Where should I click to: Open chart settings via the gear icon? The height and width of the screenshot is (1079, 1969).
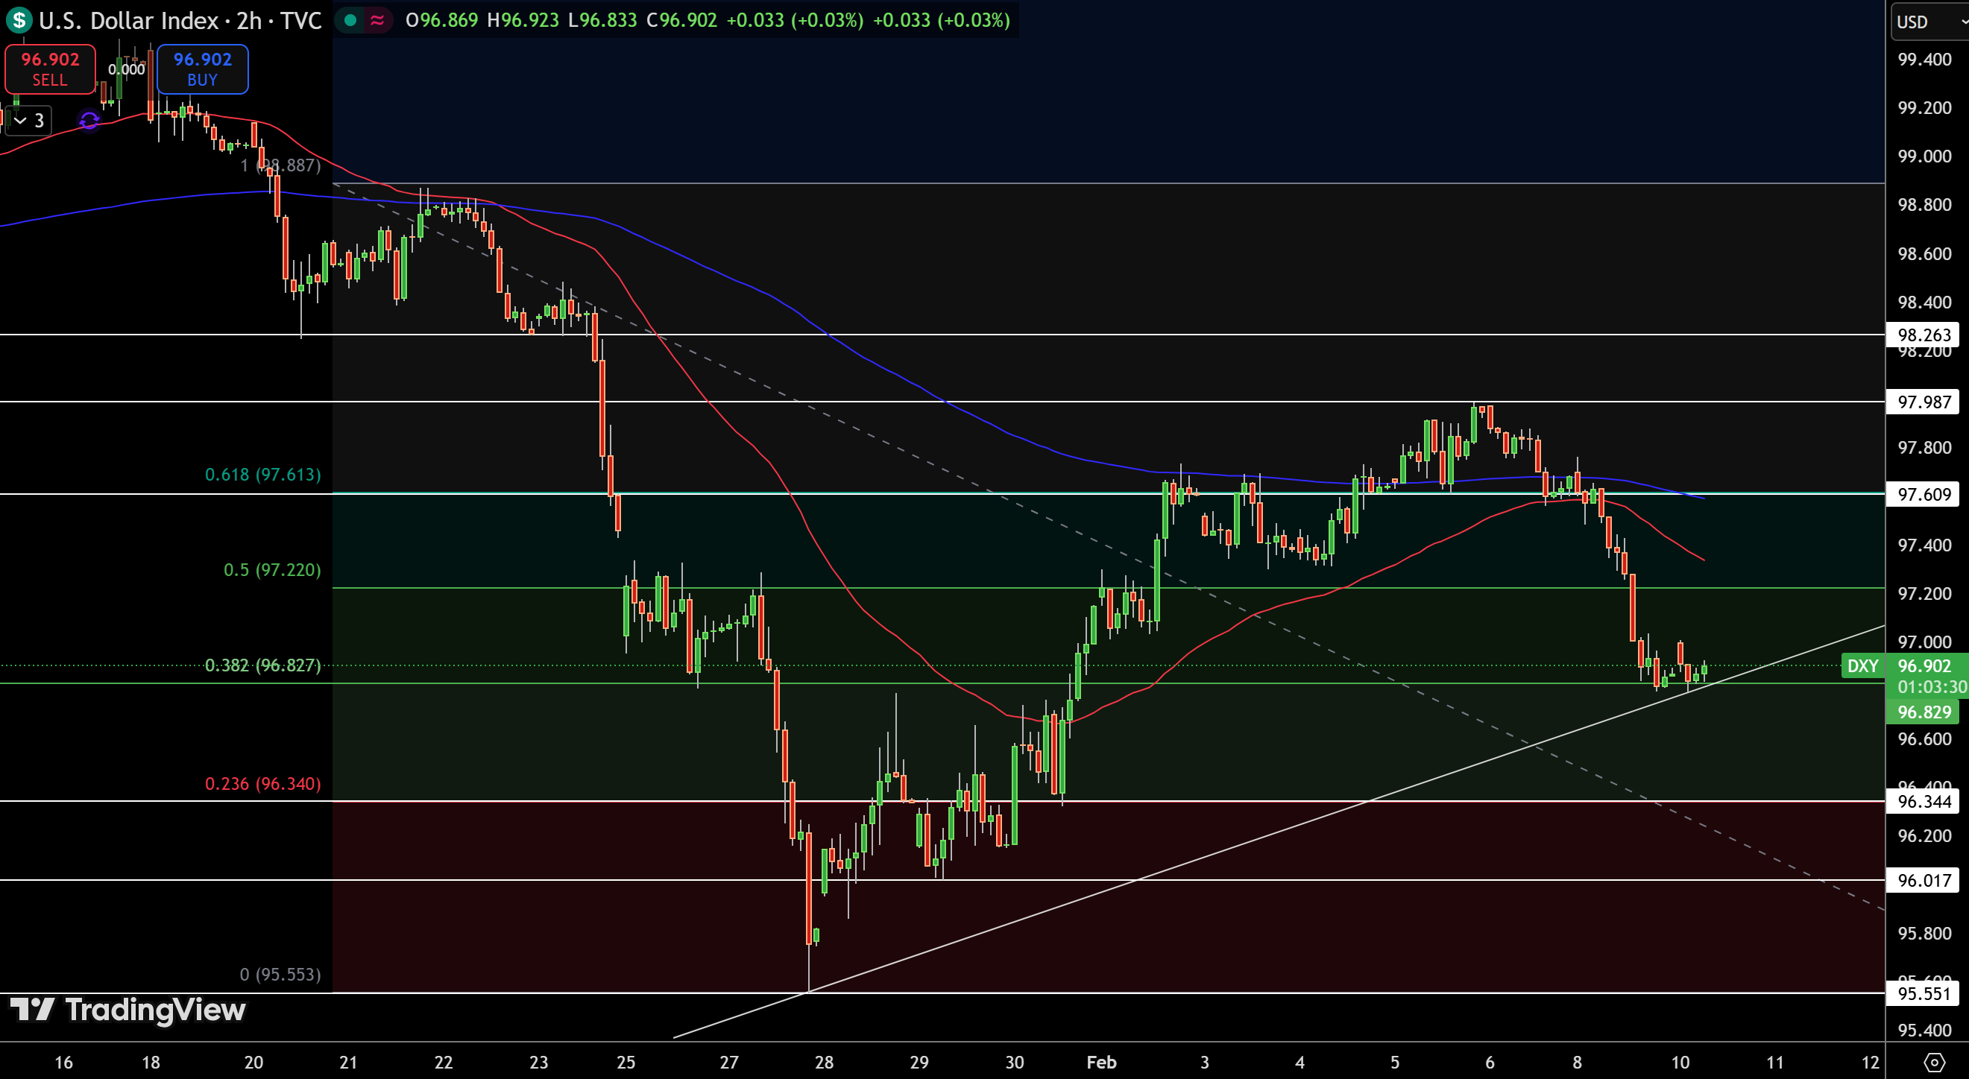[1934, 1061]
